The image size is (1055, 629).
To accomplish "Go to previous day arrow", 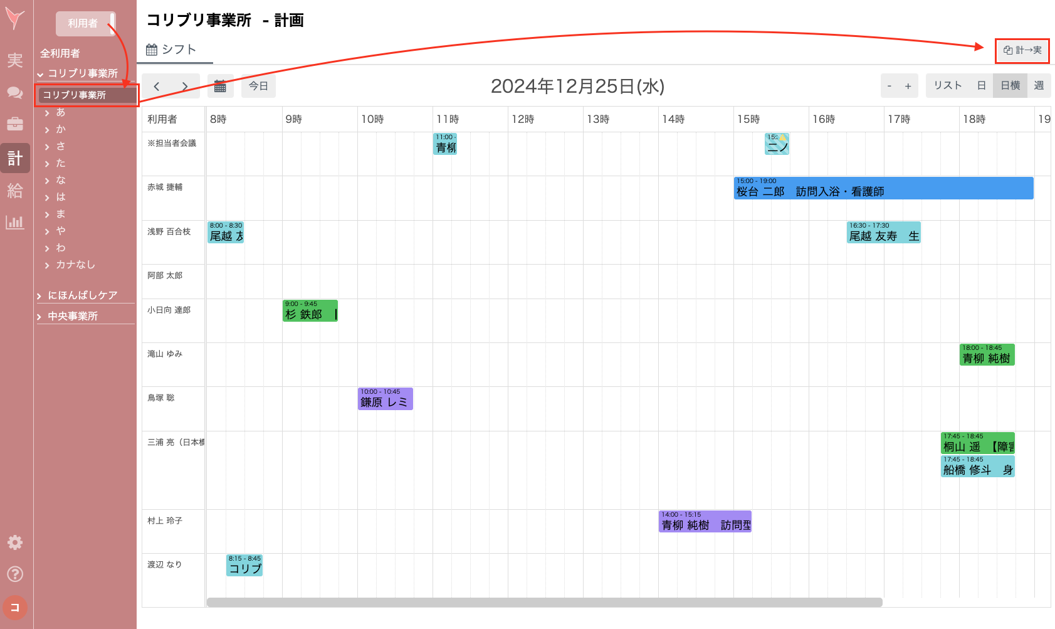I will pos(157,86).
